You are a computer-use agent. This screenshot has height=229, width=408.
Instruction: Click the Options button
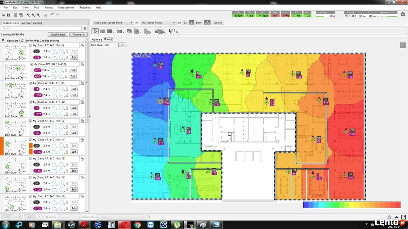click(218, 23)
